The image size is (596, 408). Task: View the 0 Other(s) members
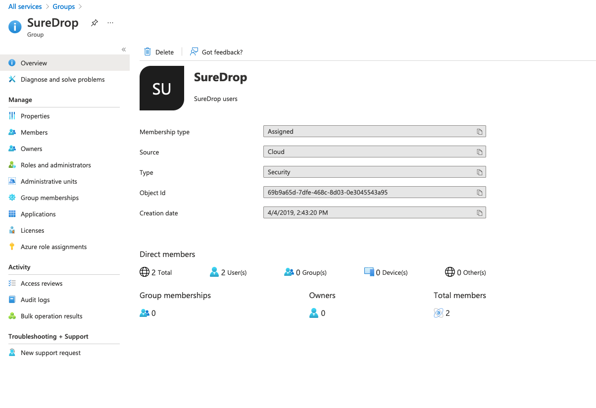coord(465,272)
